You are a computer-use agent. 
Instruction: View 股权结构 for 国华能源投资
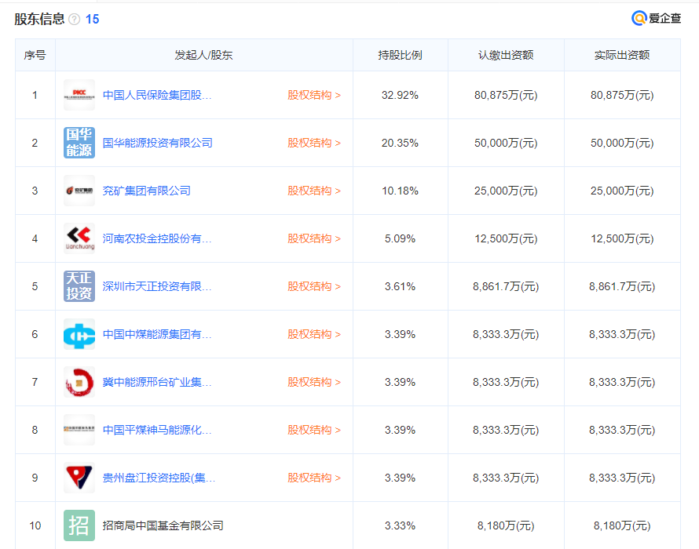314,143
